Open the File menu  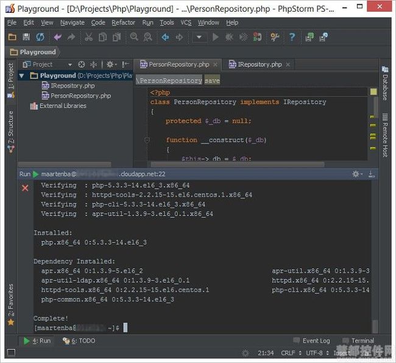(x=12, y=23)
